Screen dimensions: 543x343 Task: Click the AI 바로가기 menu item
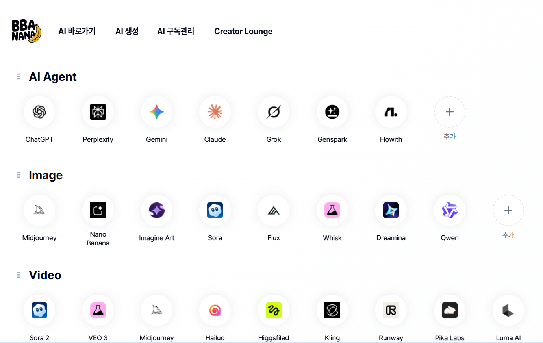pyautogui.click(x=77, y=32)
